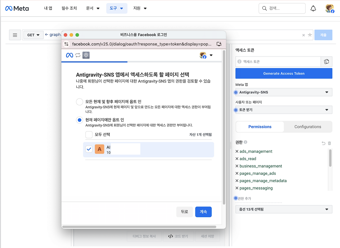Click the Meta logo in the header
This screenshot has width=340, height=248.
click(x=17, y=8)
